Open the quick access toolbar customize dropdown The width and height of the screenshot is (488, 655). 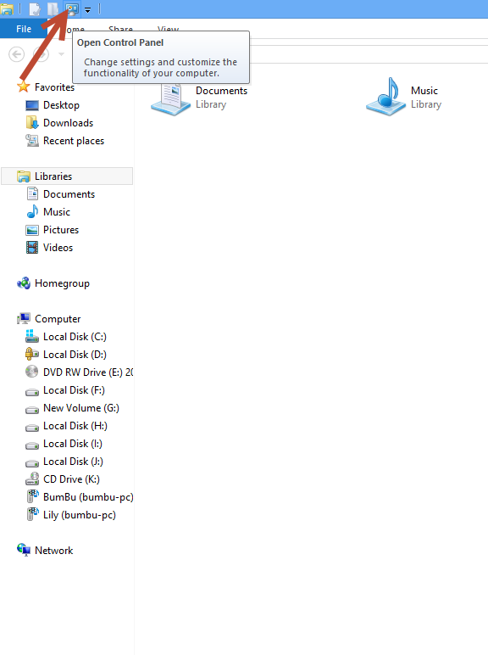87,10
